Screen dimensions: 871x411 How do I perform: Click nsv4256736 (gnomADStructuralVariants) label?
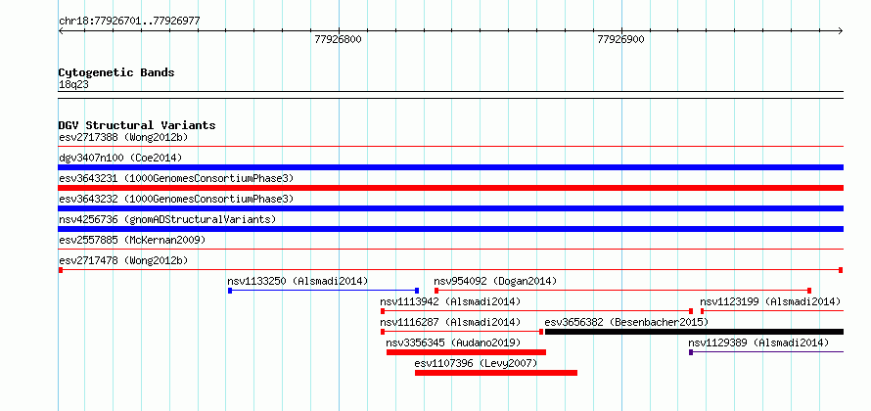[167, 219]
